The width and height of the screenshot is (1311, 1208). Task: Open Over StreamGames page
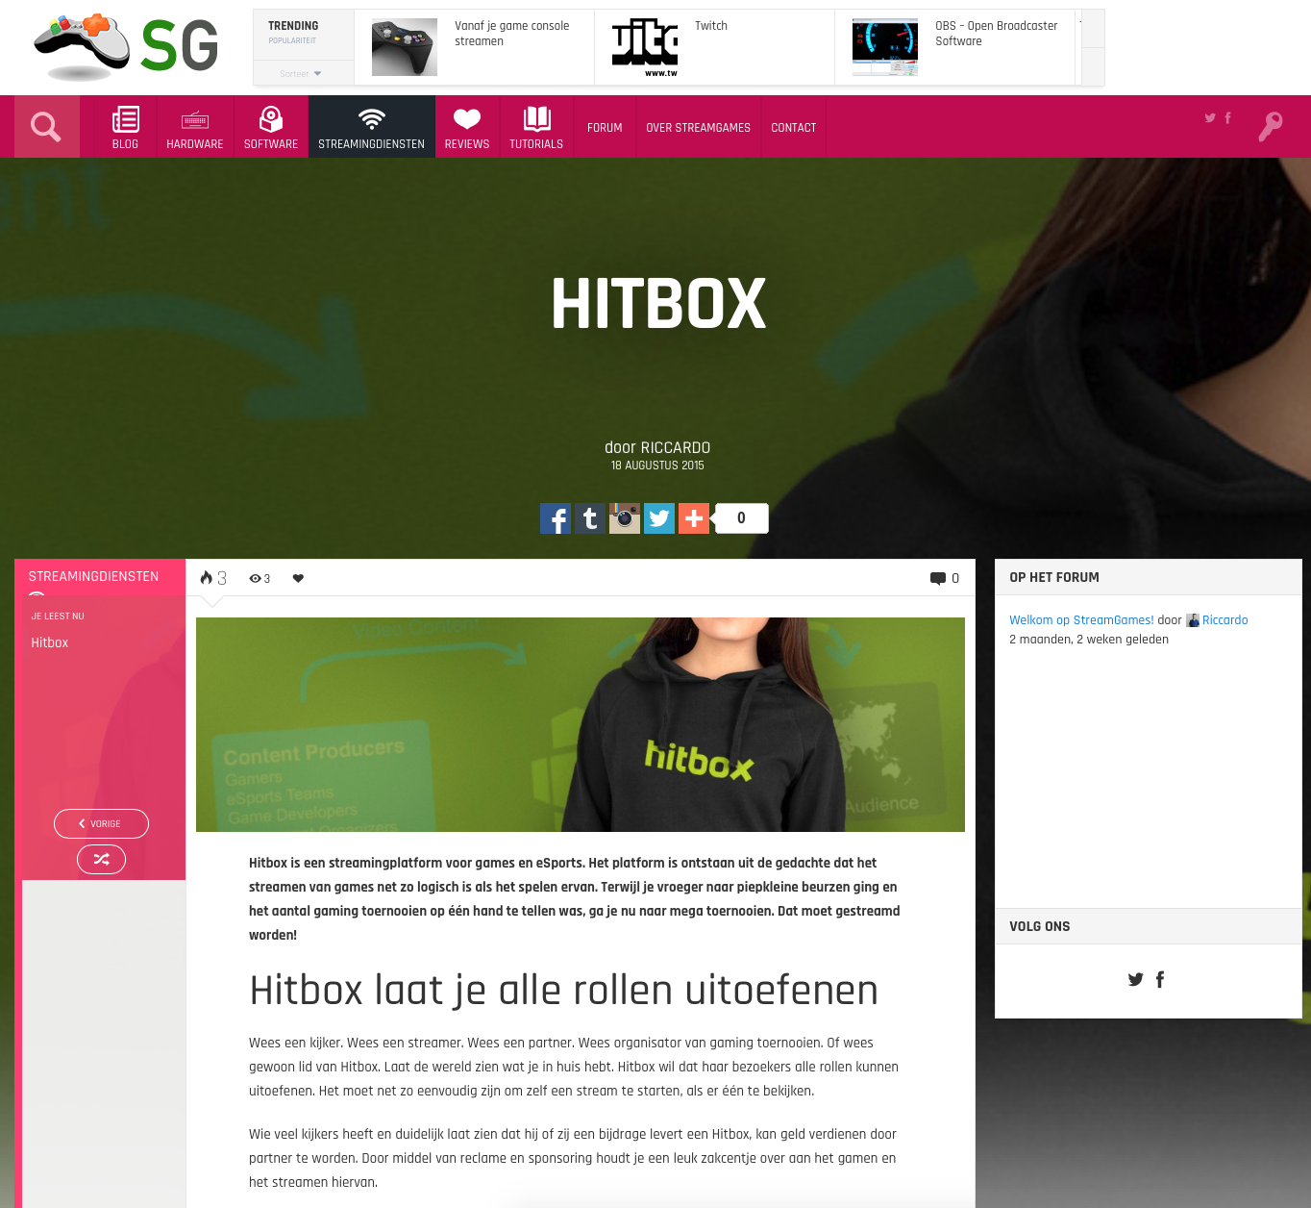point(699,127)
